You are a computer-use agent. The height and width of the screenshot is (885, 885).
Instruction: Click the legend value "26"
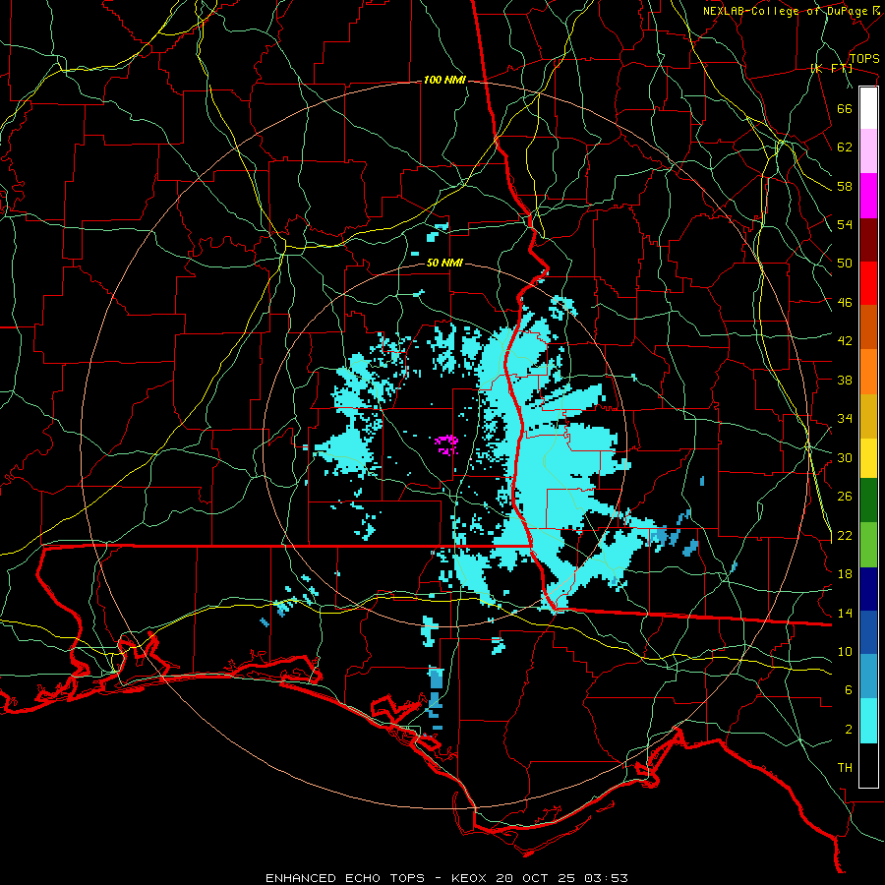(x=845, y=497)
